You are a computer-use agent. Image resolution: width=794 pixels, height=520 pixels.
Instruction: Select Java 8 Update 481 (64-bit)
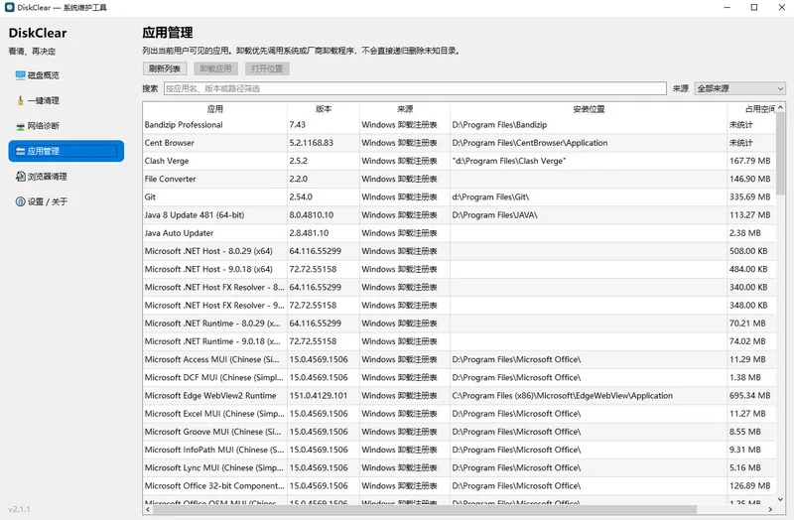(x=460, y=215)
